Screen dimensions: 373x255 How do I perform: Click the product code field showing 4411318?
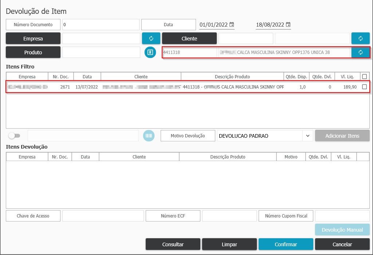tap(189, 52)
